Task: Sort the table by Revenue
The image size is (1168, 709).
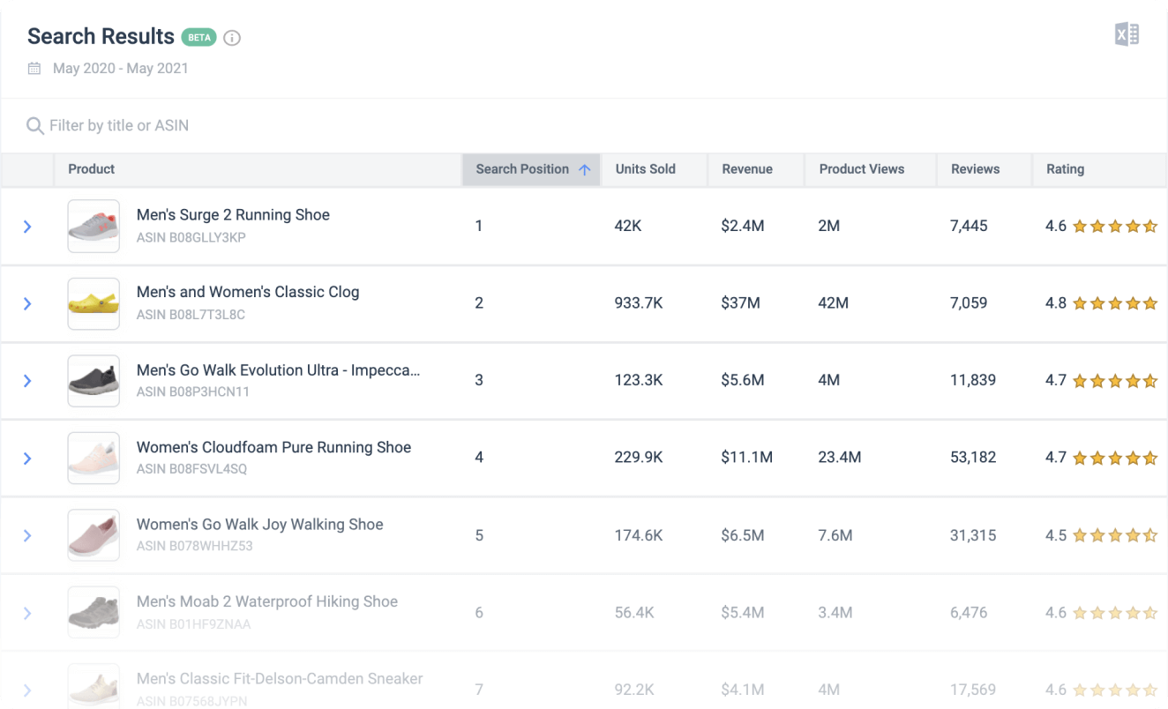Action: tap(747, 169)
